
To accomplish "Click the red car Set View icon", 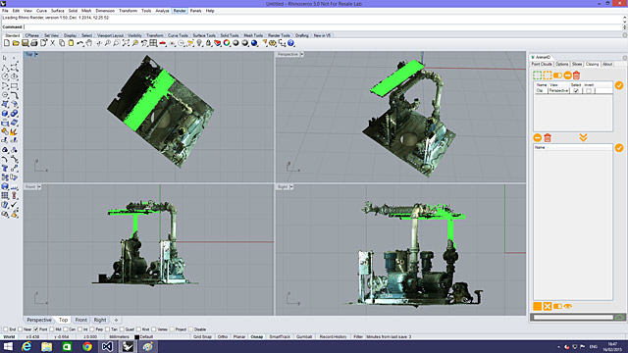I will (x=163, y=43).
